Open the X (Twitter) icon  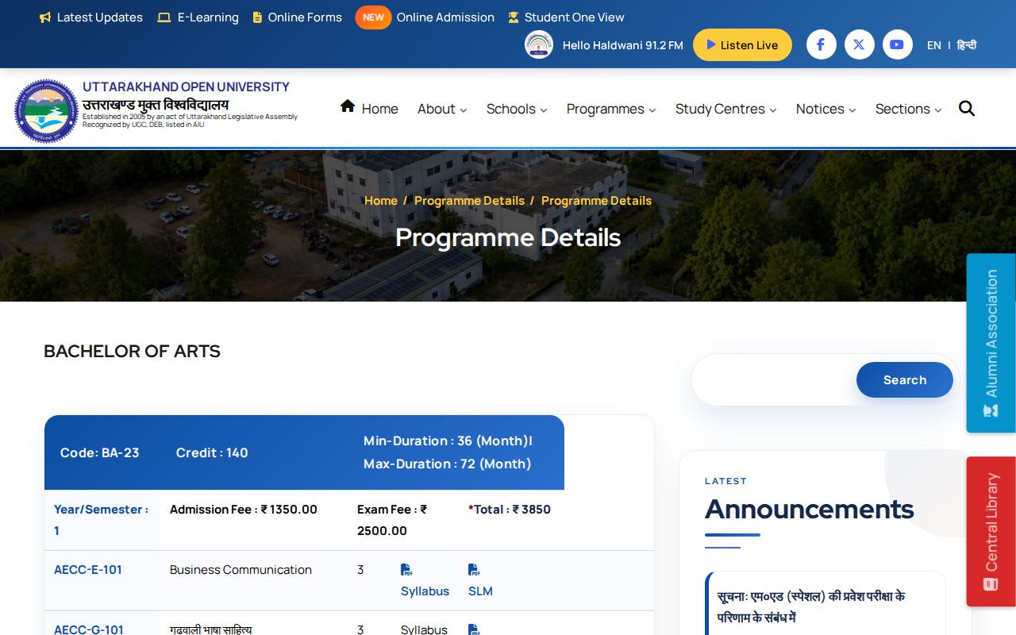(859, 44)
